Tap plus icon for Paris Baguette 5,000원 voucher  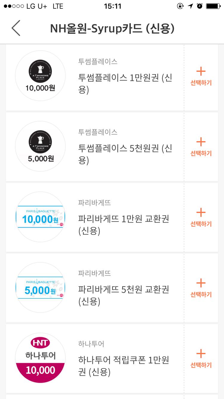click(201, 283)
